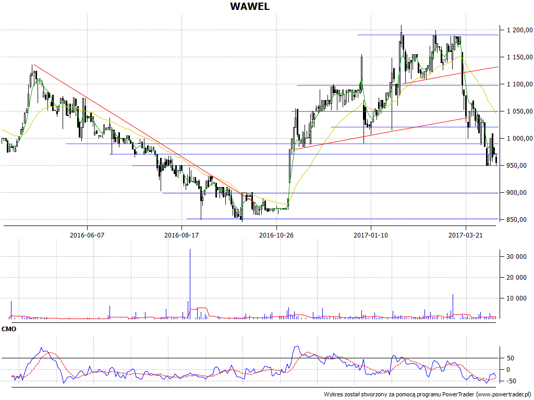Viewport: 534px width, 400px height.
Task: Click the tallest blue volume spike
Action: click(190, 284)
